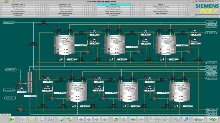
Task: Click the green curved return arrow icon
Action: pyautogui.click(x=116, y=119)
